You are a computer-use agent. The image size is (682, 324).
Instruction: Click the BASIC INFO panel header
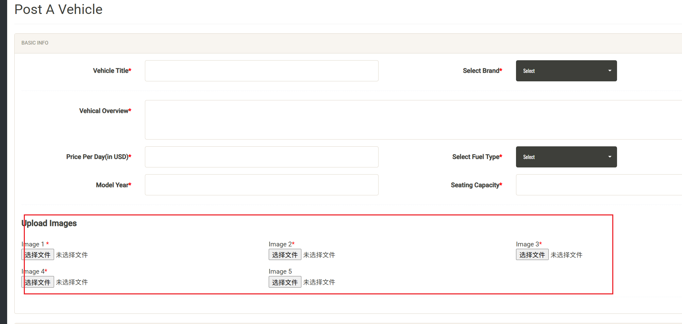tap(35, 43)
